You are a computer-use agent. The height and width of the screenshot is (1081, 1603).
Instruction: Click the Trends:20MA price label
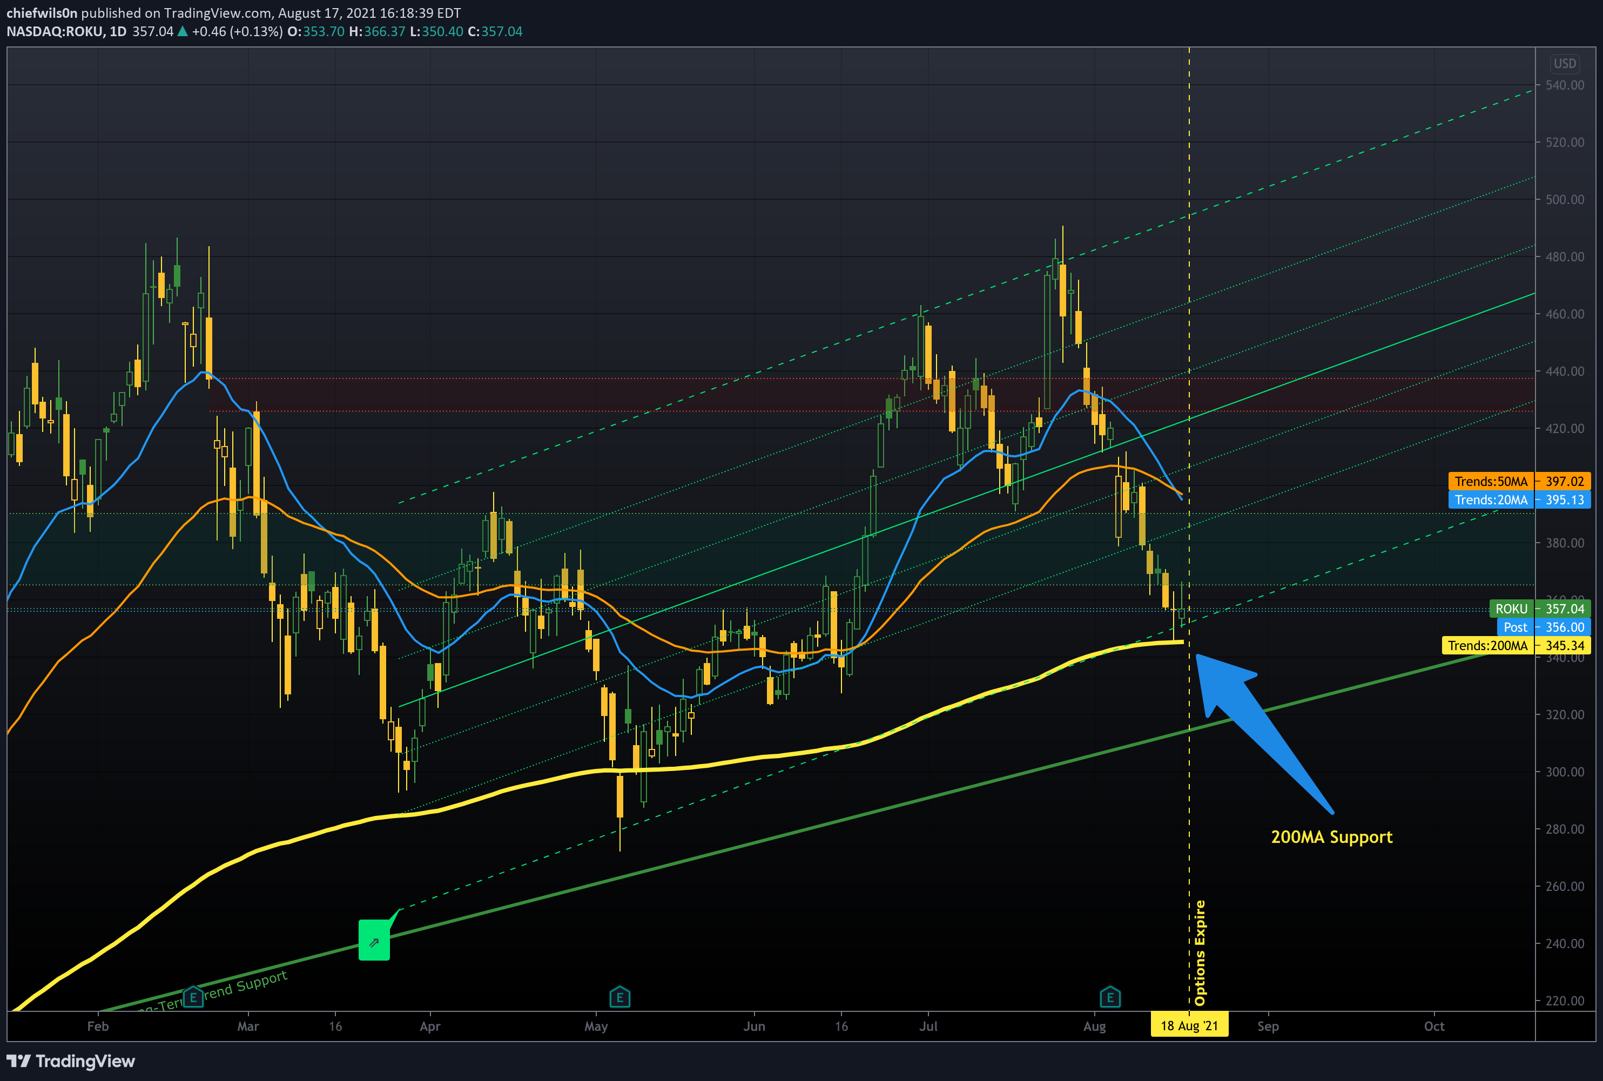coord(1520,500)
